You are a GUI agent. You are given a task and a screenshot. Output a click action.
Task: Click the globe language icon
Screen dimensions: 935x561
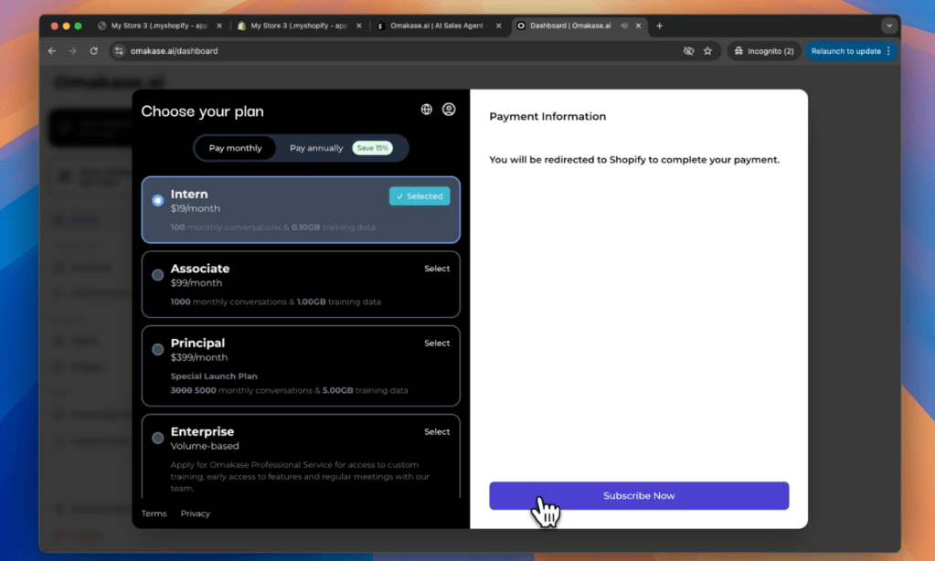(427, 110)
